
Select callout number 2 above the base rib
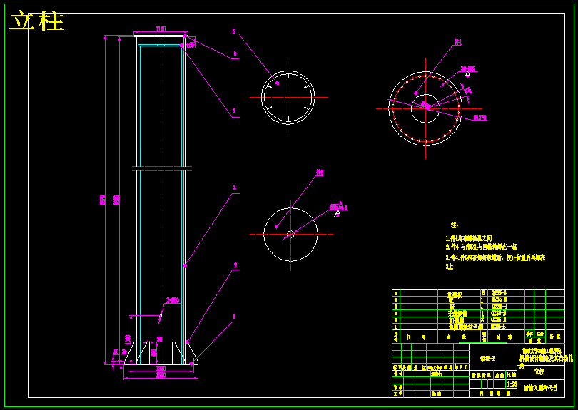(235, 265)
